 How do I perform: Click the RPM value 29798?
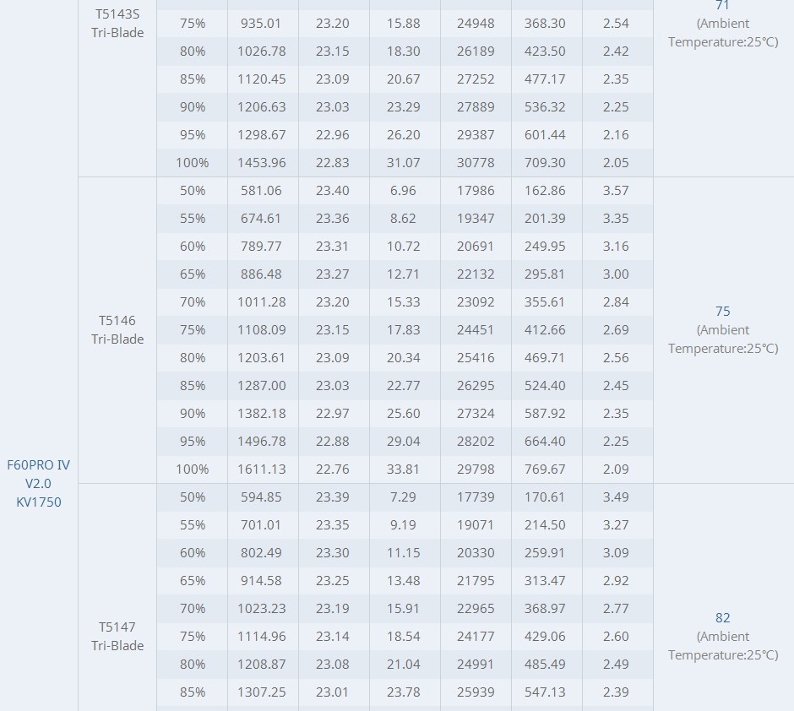click(x=476, y=469)
